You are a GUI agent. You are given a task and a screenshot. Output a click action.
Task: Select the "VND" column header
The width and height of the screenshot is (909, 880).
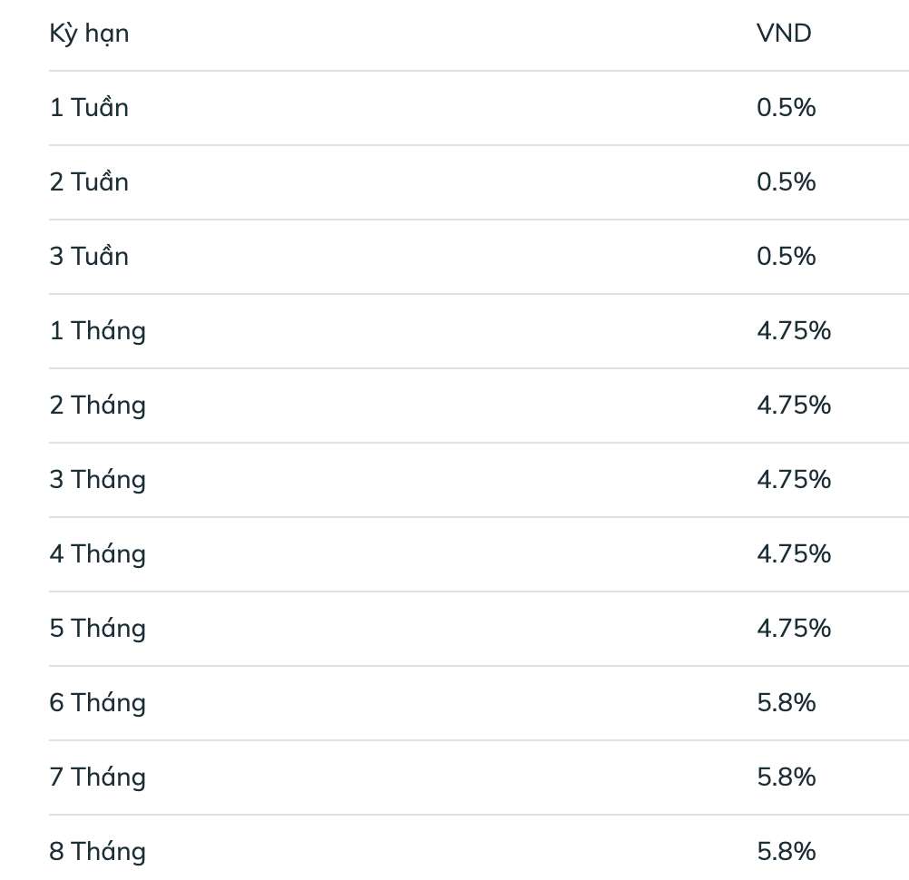[x=784, y=34]
